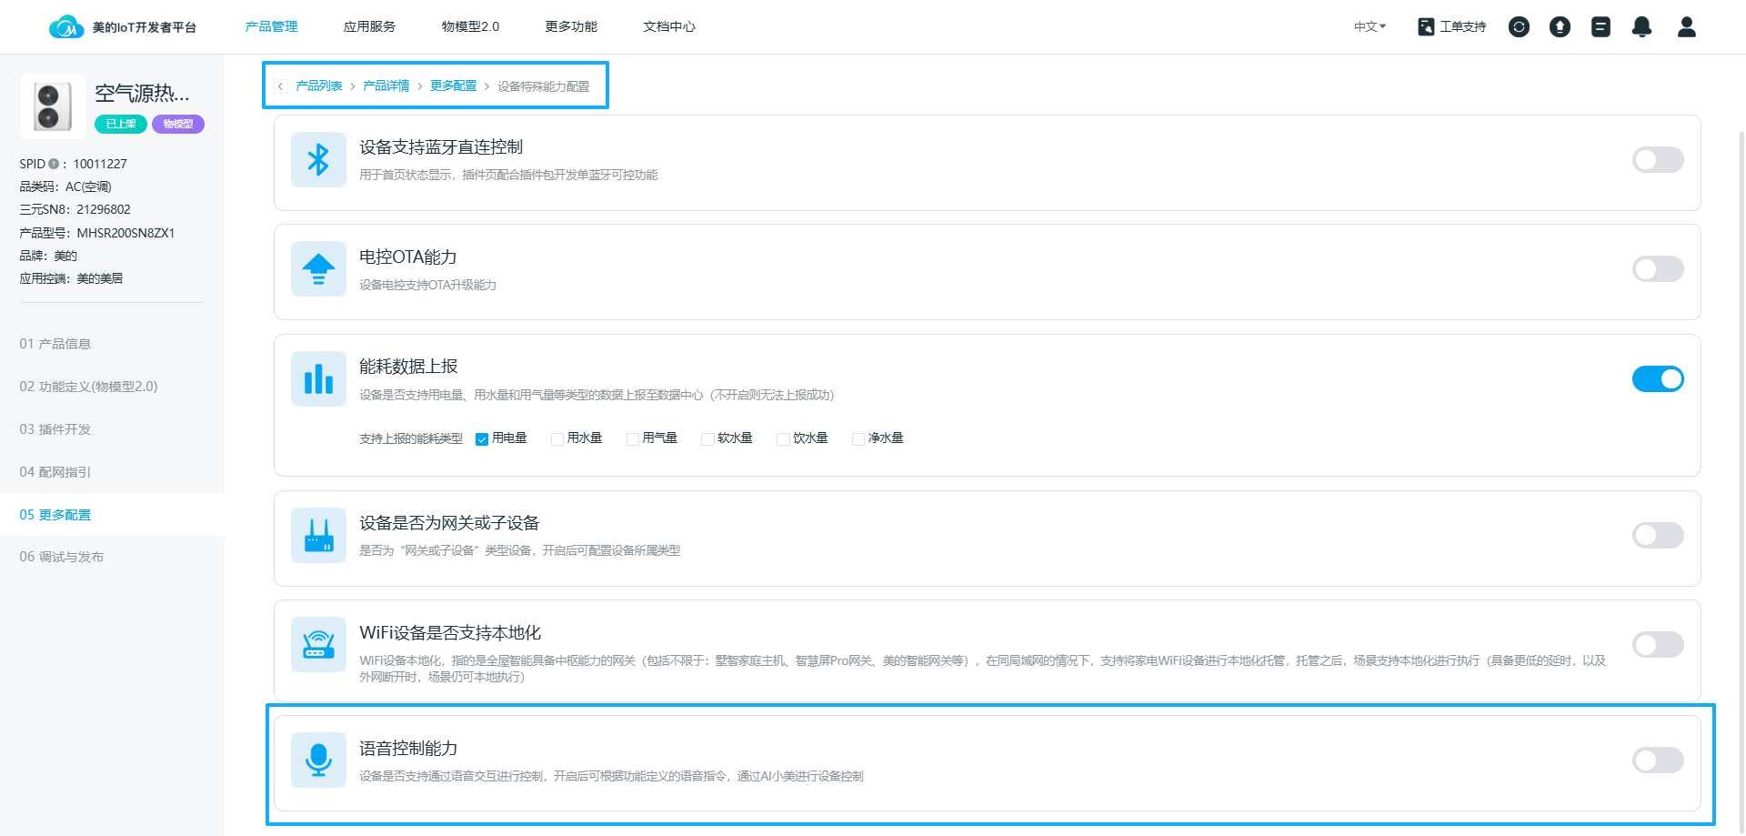Viewport: 1746px width, 836px height.
Task: Check the 用水量 checkbox
Action: (557, 439)
